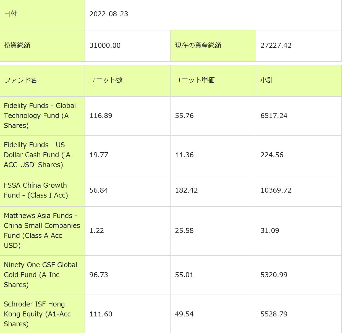Image resolution: width=343 pixels, height=333 pixels.
Task: Click the subtotal value 10369.72
Action: [276, 190]
